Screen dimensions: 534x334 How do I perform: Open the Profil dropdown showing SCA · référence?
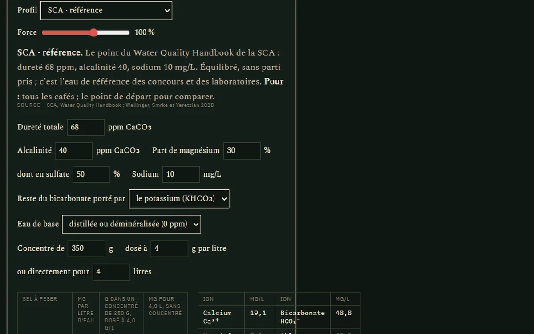tap(106, 10)
